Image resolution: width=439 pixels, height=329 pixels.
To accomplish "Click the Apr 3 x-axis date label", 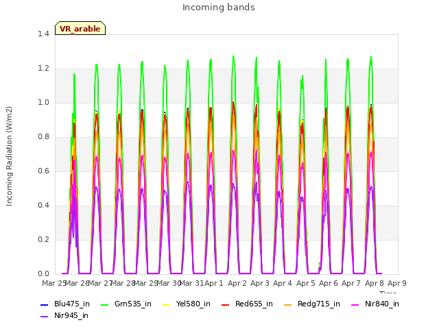I will pyautogui.click(x=259, y=283).
